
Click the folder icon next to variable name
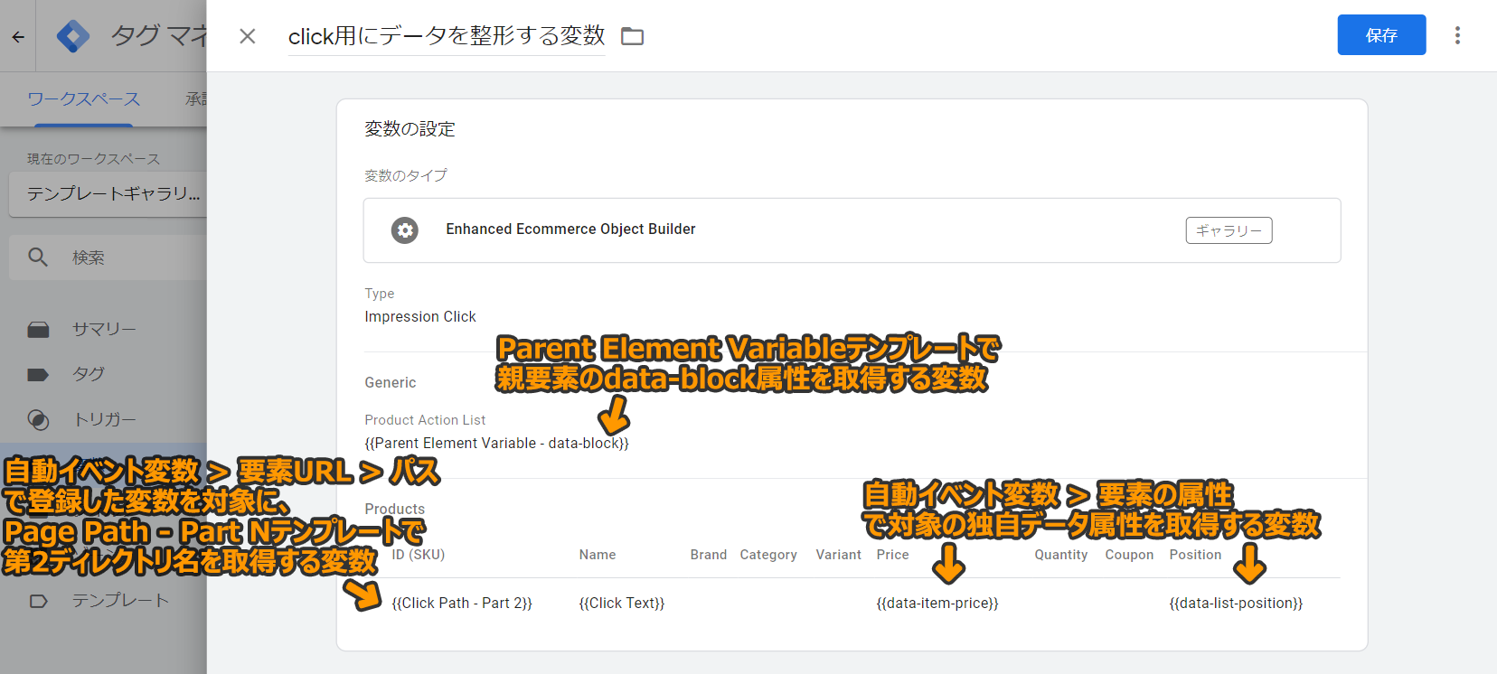633,36
